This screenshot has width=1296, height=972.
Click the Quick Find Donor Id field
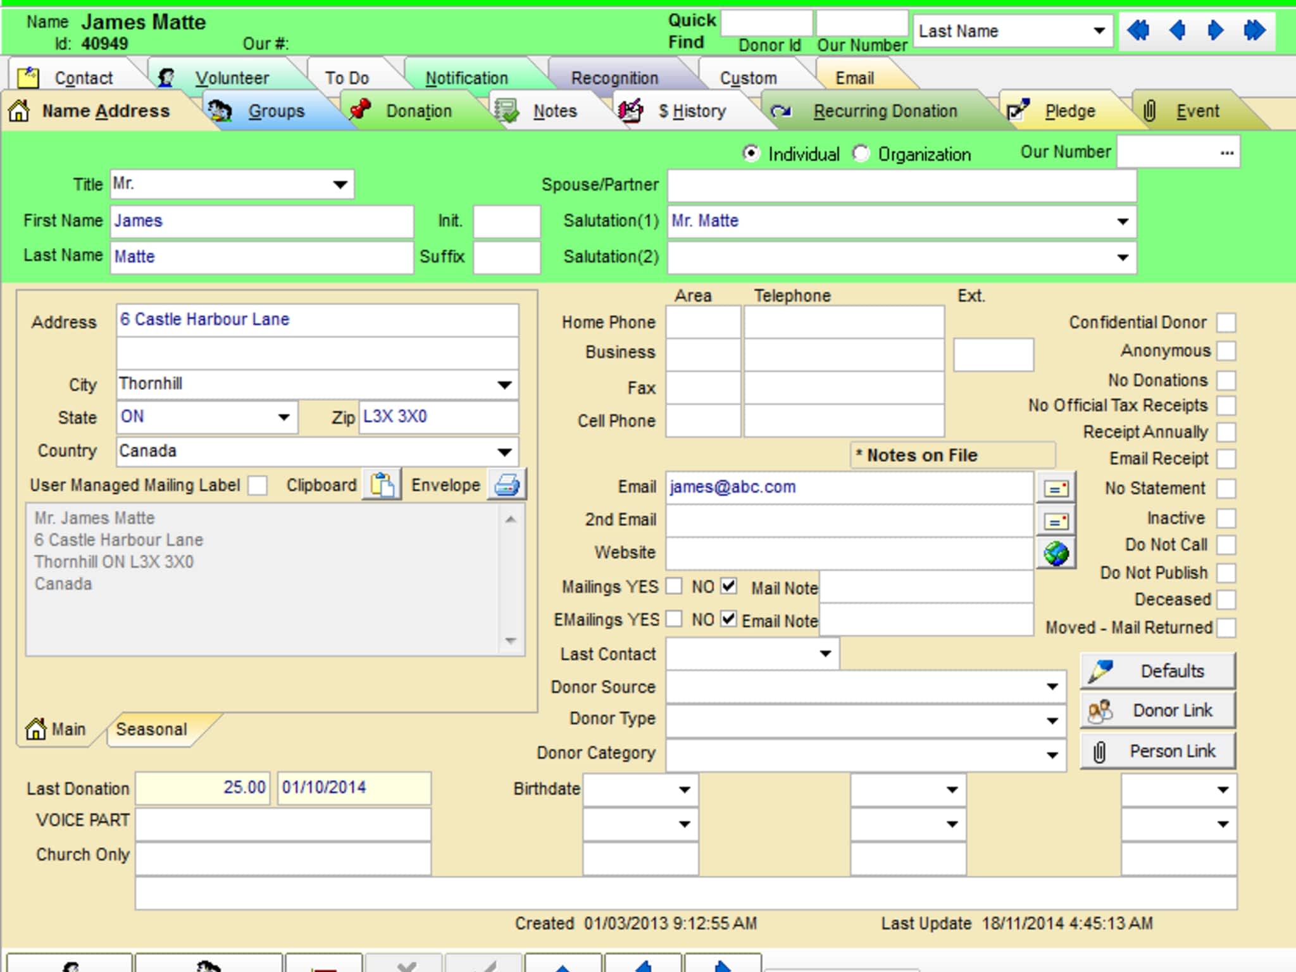767,23
